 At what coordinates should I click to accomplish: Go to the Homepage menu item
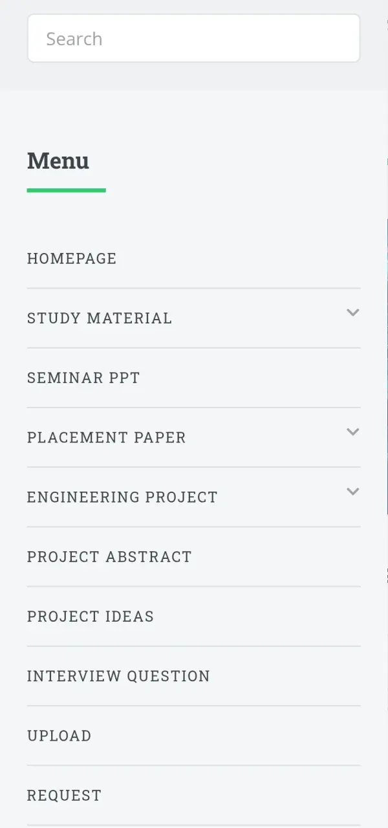pyautogui.click(x=72, y=259)
